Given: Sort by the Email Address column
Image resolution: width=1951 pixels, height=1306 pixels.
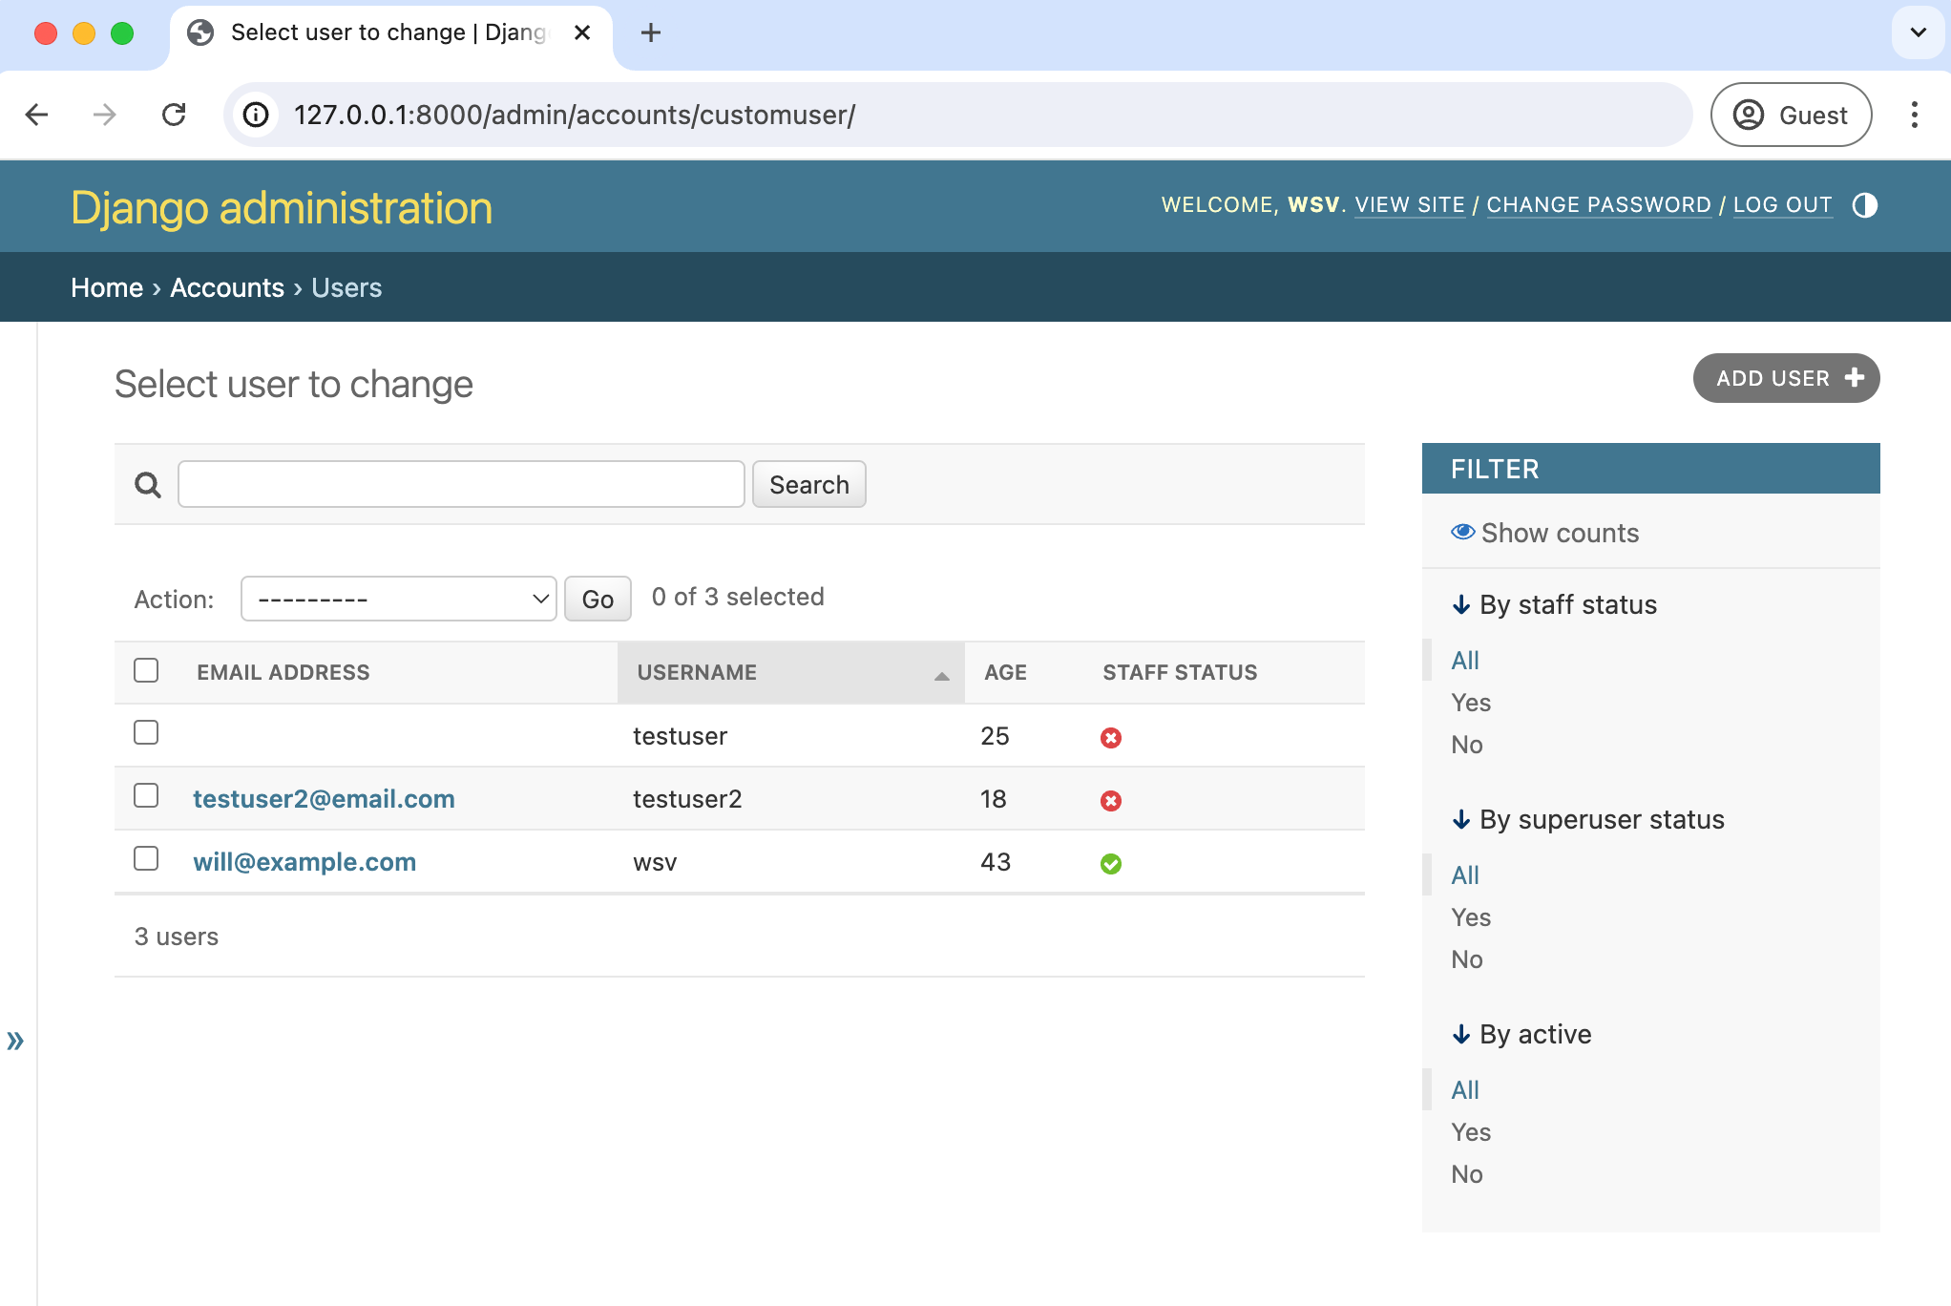Looking at the screenshot, I should [283, 672].
